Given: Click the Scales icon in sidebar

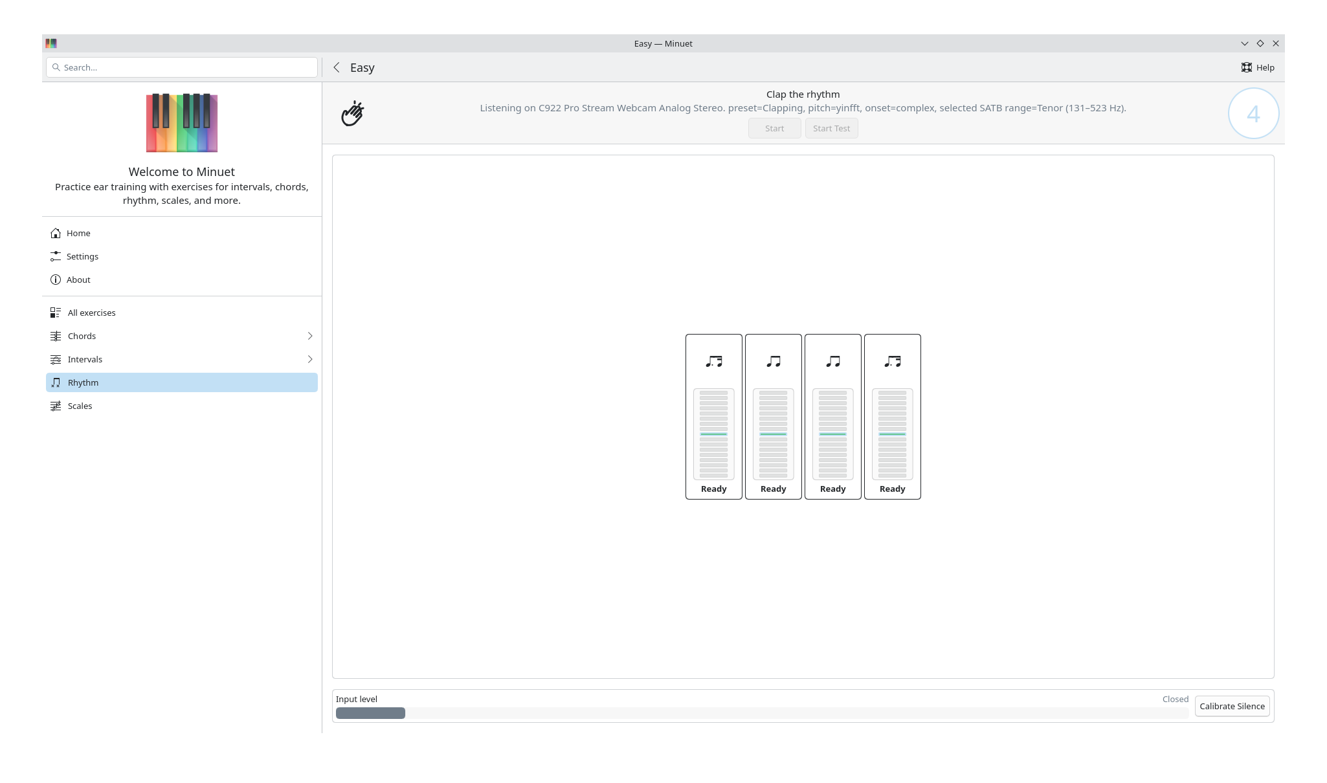Looking at the screenshot, I should click(x=56, y=406).
